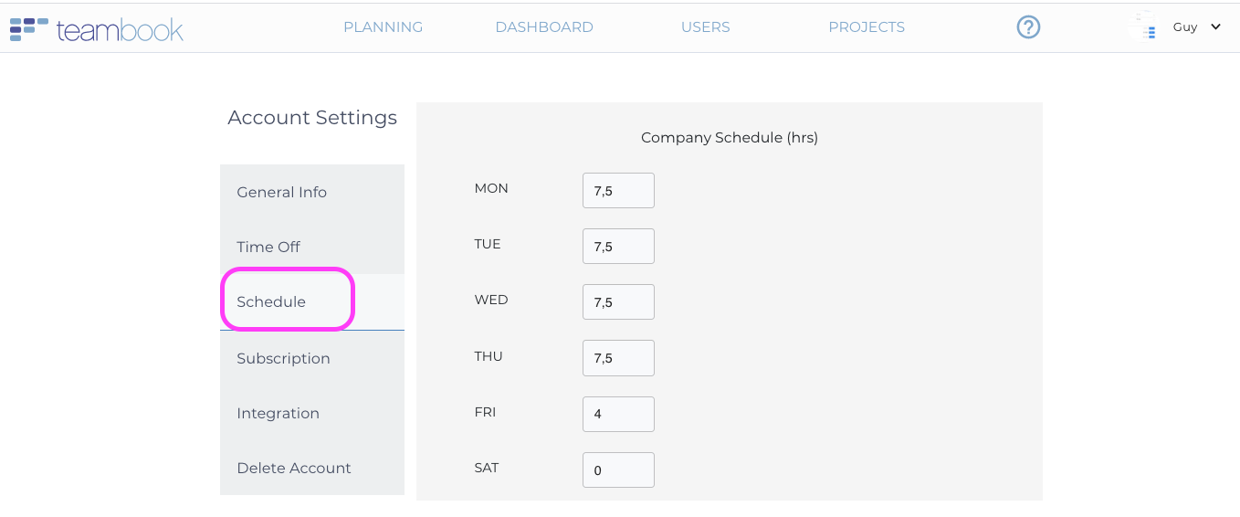Viewport: 1240px width, 517px height.
Task: Navigate to Users in top menu
Action: [x=705, y=27]
